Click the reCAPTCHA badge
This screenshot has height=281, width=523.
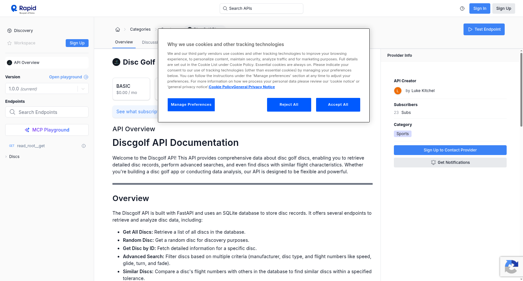(x=511, y=267)
